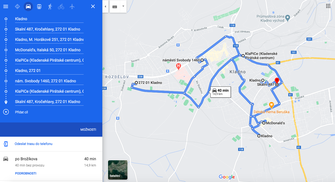This screenshot has width=335, height=182.
Task: Open MOŽNOSTI route options
Action: click(x=88, y=130)
